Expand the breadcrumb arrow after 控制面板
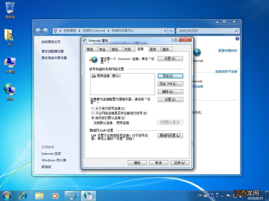The height and width of the screenshot is (201, 269). click(x=80, y=31)
